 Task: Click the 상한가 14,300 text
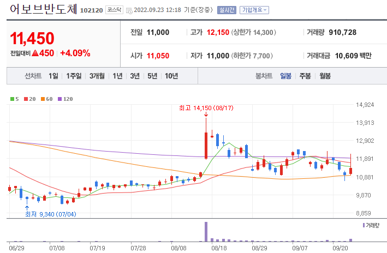253,32
